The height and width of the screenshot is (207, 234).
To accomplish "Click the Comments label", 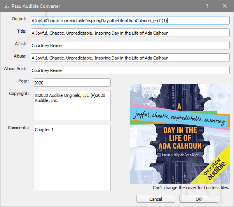I will point(18,128).
